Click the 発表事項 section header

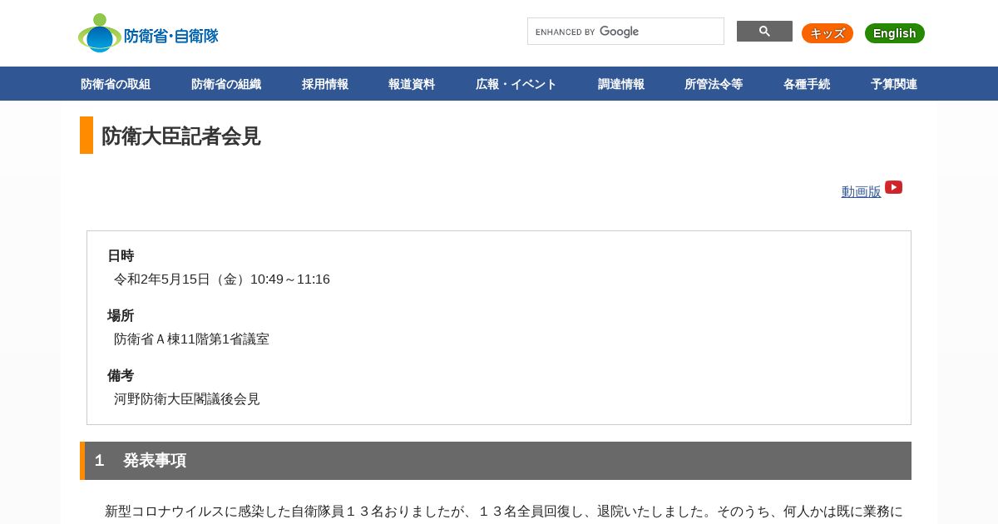496,461
